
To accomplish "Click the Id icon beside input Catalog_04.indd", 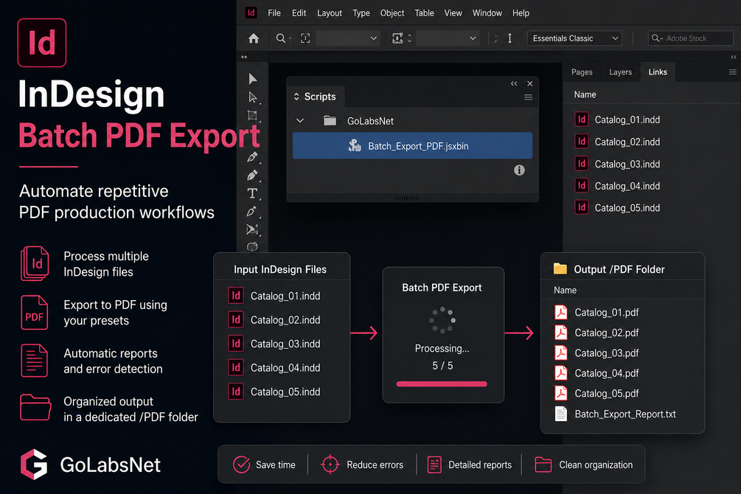I will click(236, 367).
